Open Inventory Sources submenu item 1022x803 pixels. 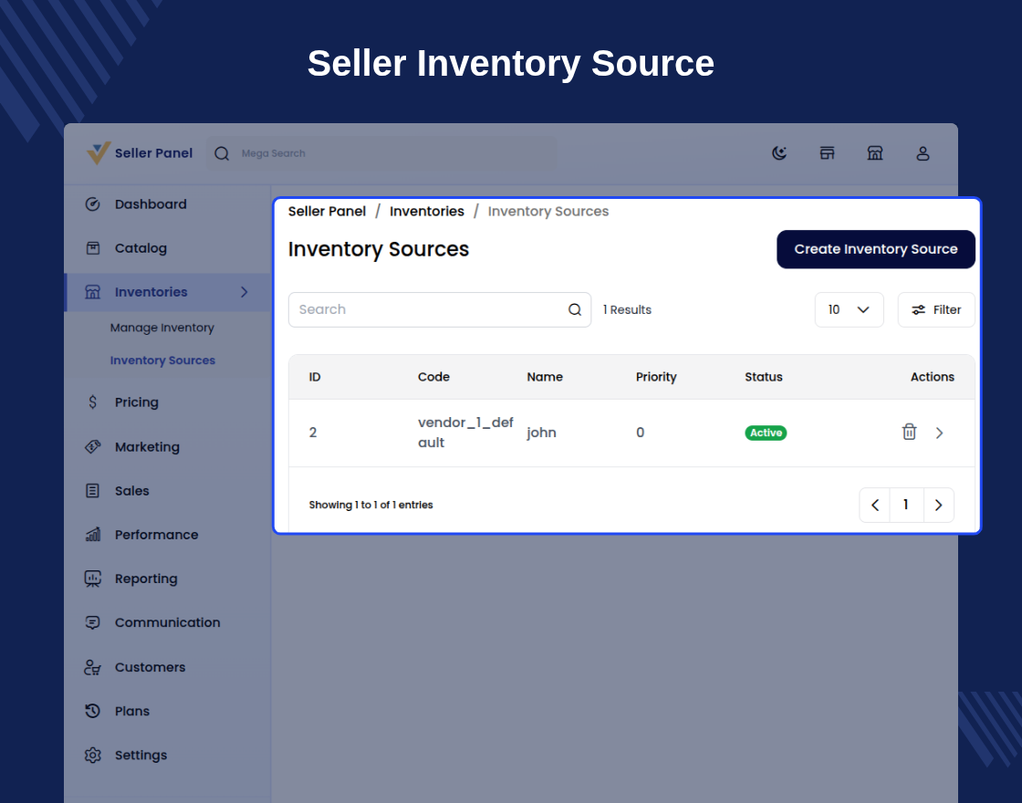(x=162, y=360)
